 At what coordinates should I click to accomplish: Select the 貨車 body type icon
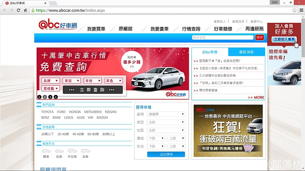pos(85,151)
